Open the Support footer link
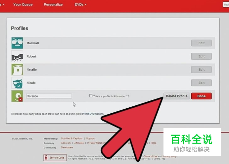 tap(90, 138)
